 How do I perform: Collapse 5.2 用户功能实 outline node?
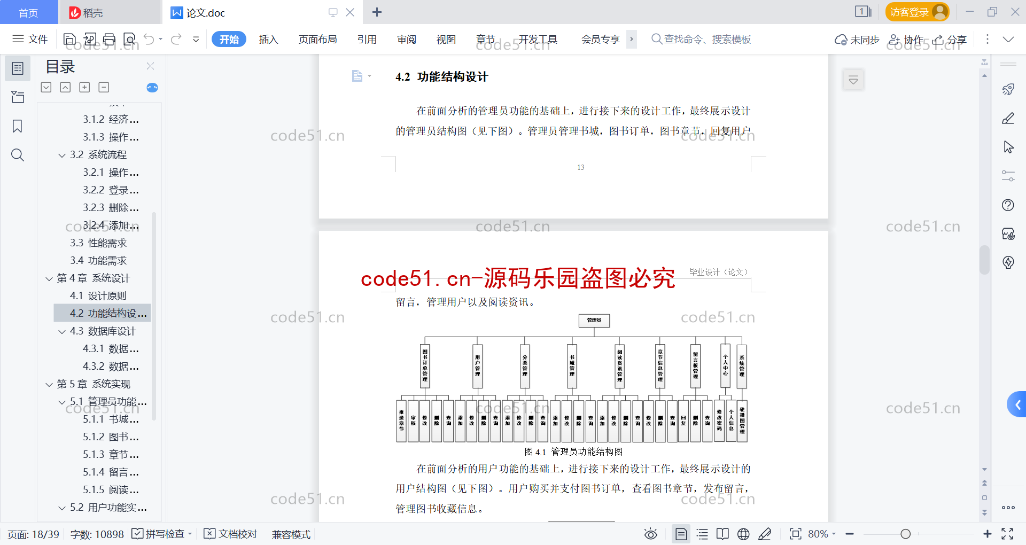pyautogui.click(x=62, y=508)
